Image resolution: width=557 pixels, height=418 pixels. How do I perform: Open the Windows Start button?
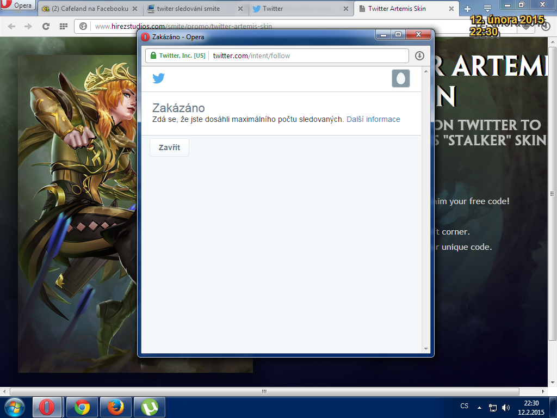14,407
